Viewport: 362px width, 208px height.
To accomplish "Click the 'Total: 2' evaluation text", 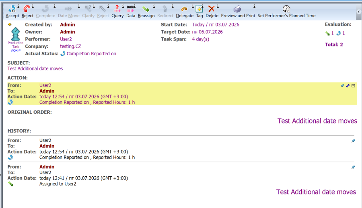I will pyautogui.click(x=334, y=44).
